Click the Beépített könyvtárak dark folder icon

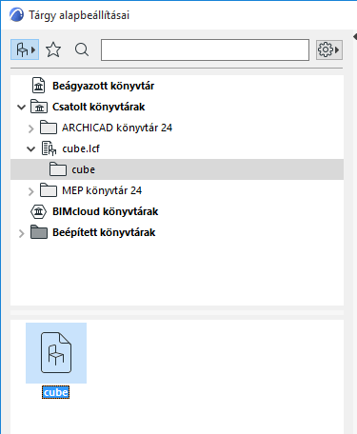point(39,232)
